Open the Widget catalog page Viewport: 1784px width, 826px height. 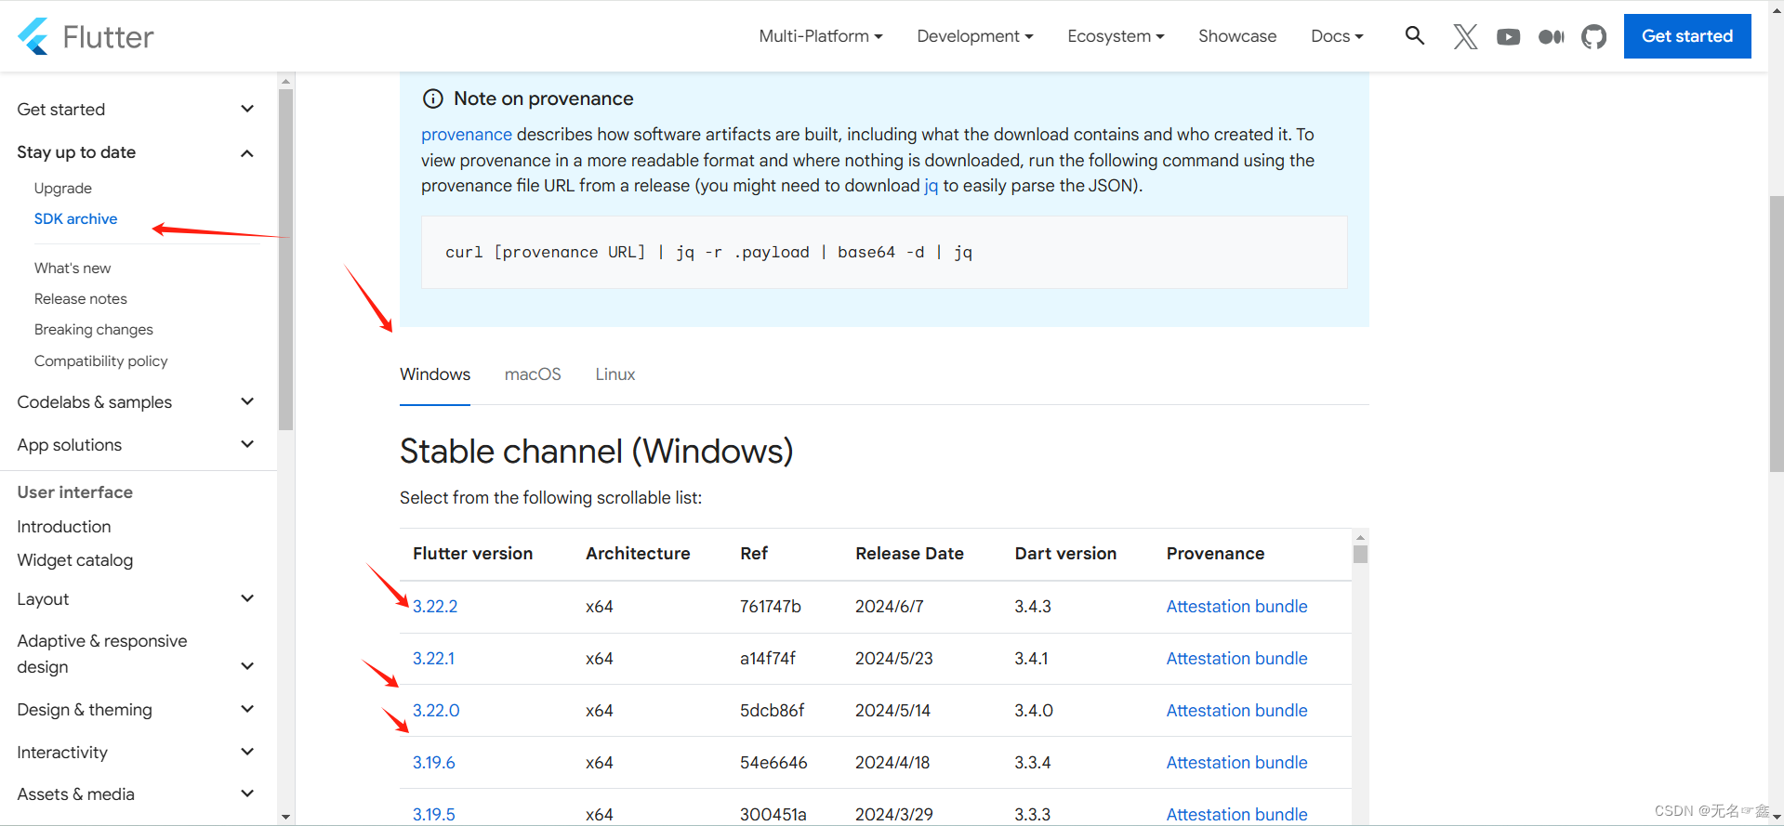point(75,560)
